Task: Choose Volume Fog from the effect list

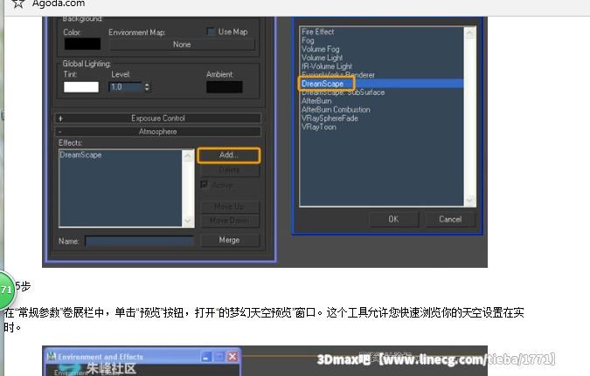Action: coord(320,49)
